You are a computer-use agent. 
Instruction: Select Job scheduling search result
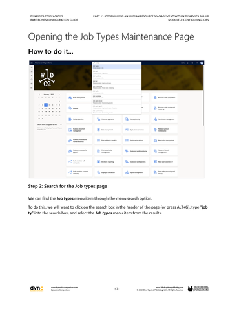(117, 87)
